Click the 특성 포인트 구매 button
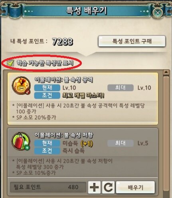The width and height of the screenshot is (172, 198). (x=132, y=41)
